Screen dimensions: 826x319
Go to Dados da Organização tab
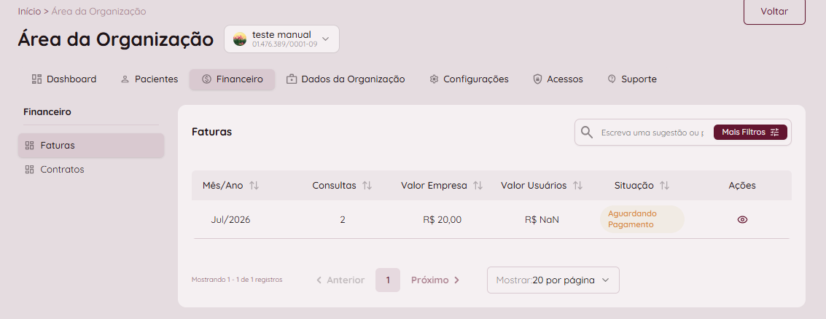point(346,79)
